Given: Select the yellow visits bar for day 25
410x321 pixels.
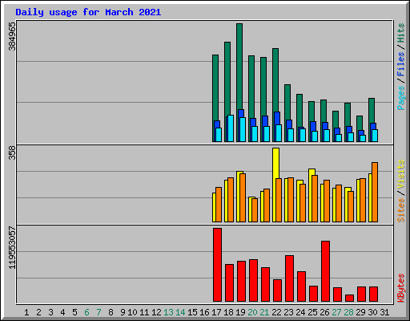Looking at the screenshot, I should (x=311, y=195).
